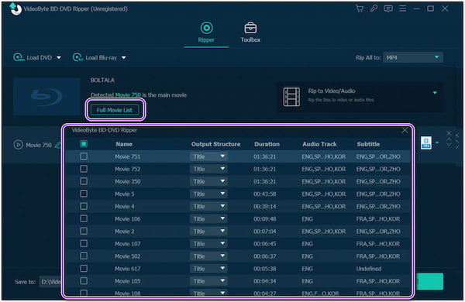Toggle the select-all checkbox in header

(84, 144)
